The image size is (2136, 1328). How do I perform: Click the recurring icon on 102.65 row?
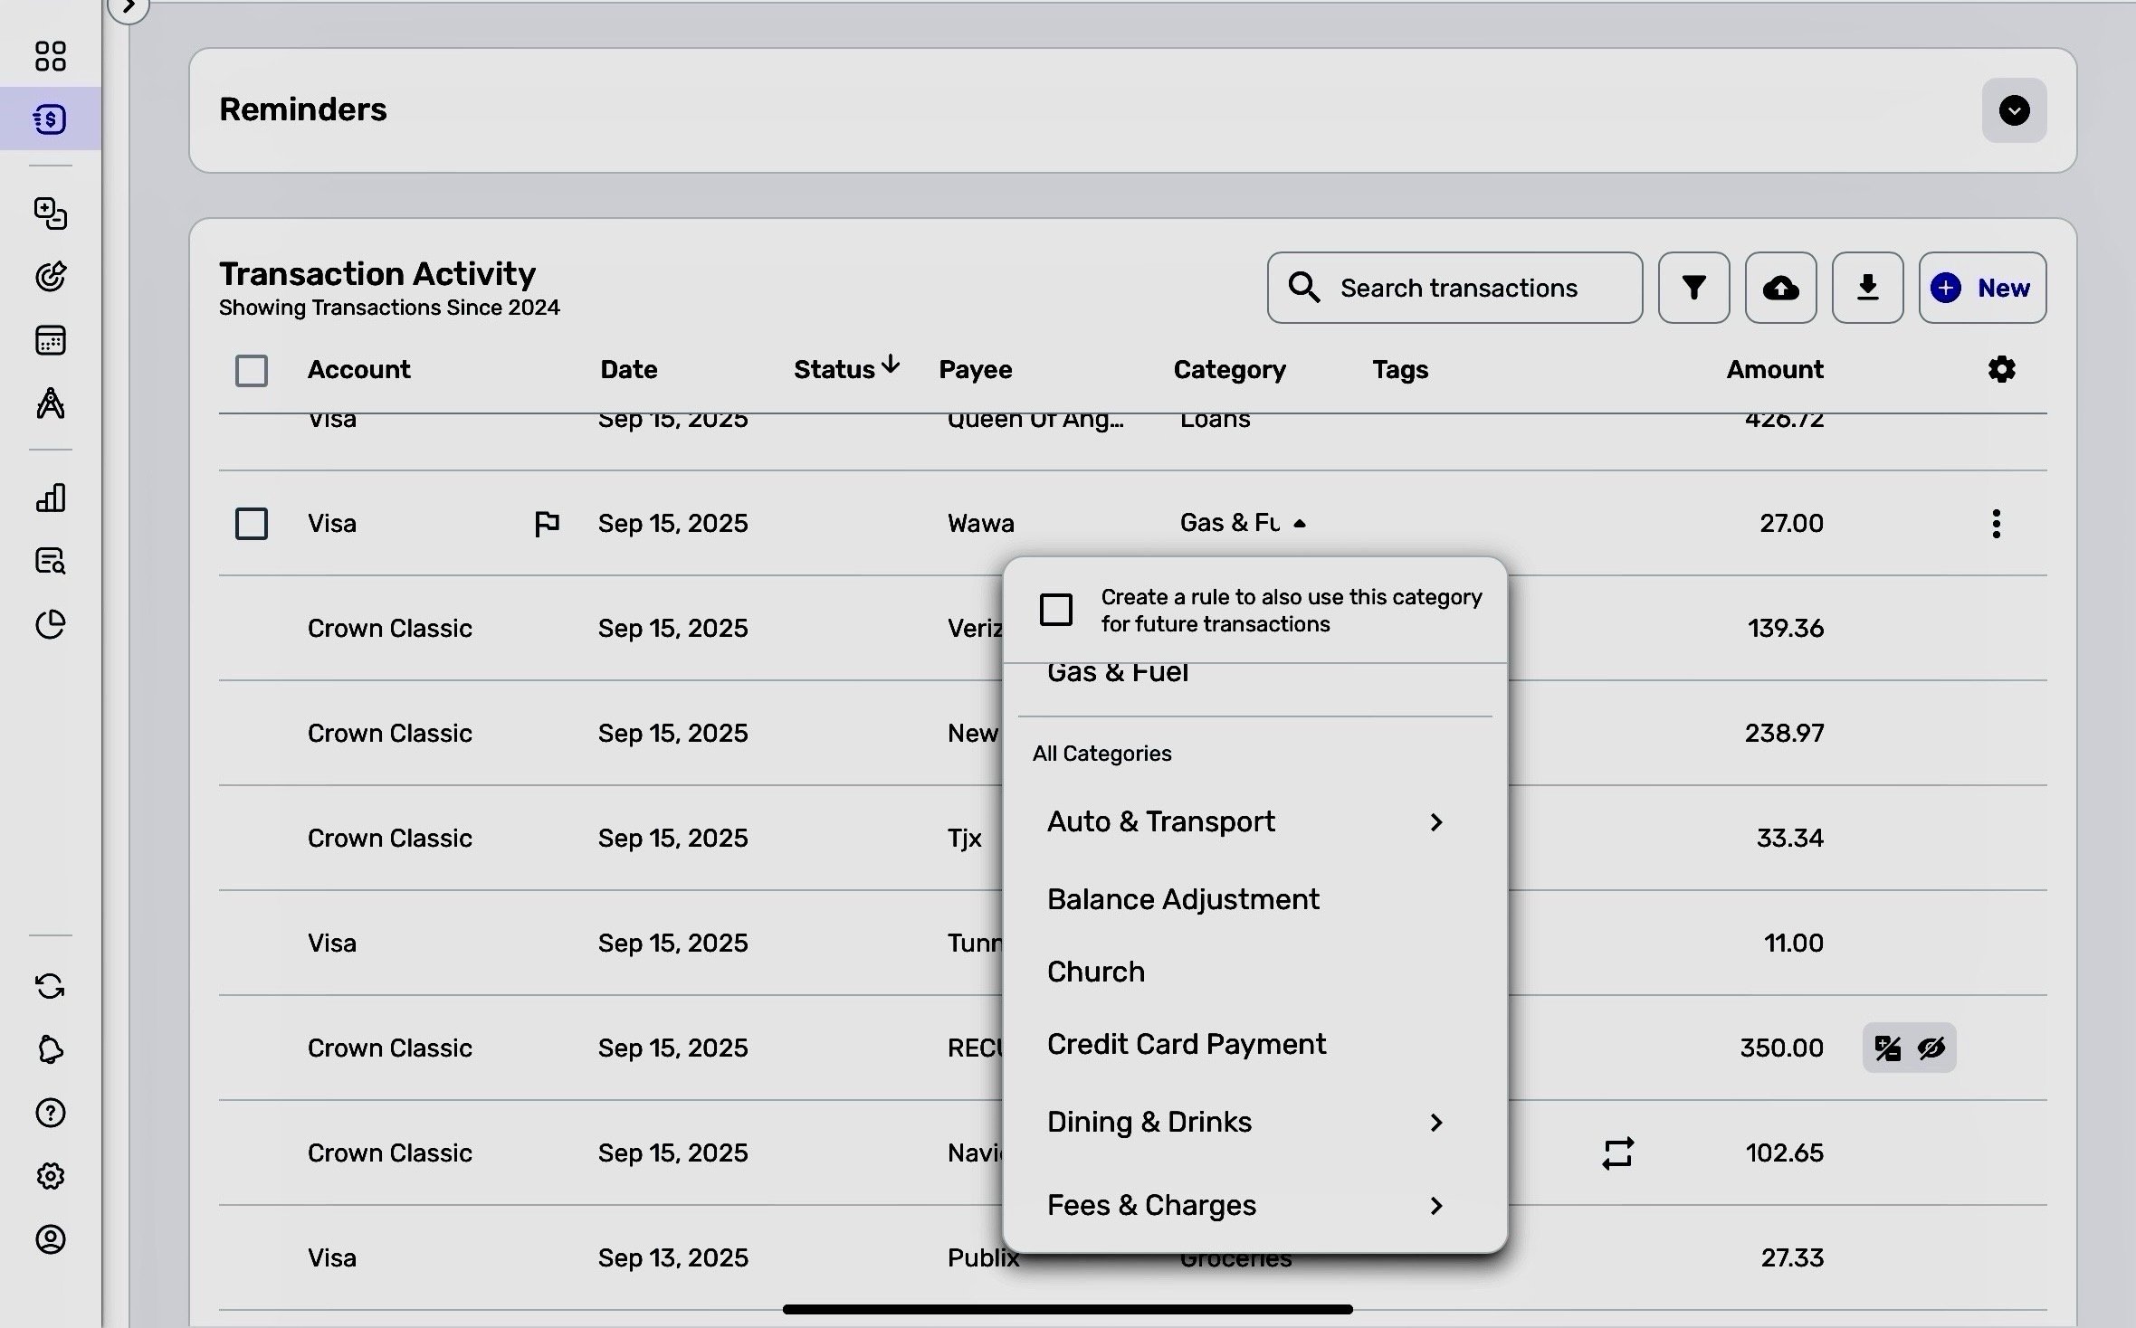point(1617,1153)
